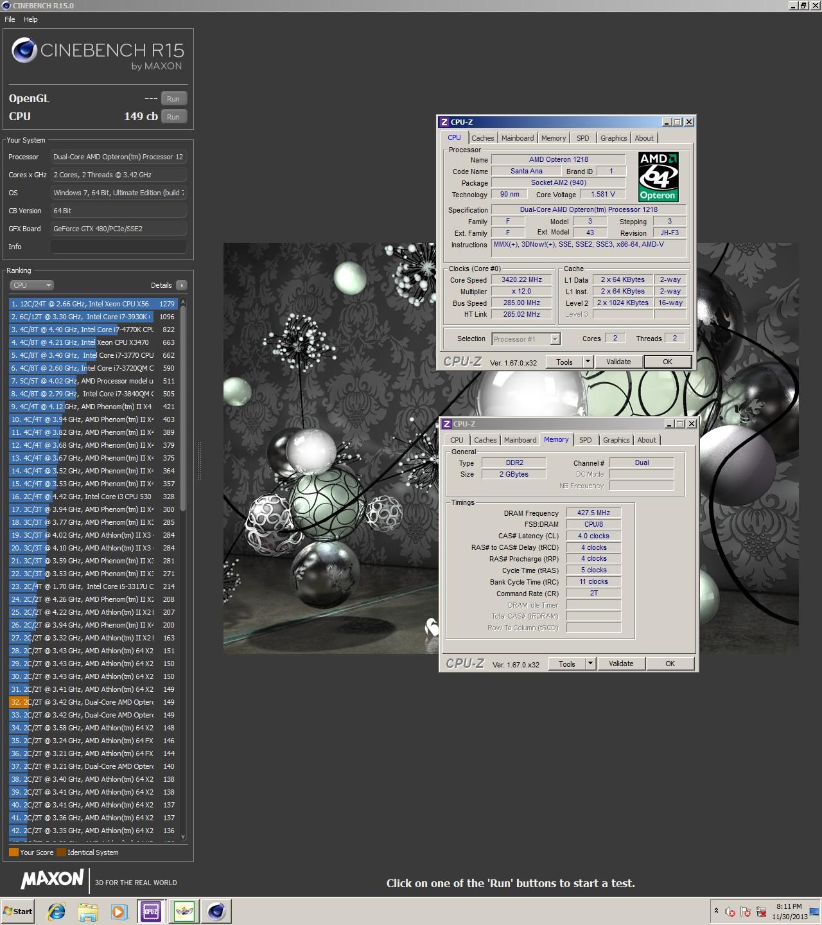Viewport: 822px width, 925px height.
Task: Switch to Caches tab in lower CPU-Z window
Action: click(485, 440)
